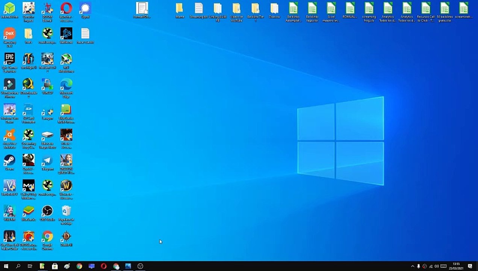Viewport: 478px width, 271px height.
Task: Select Star Wars Jedi Fallen Order shortcut
Action: click(9, 240)
